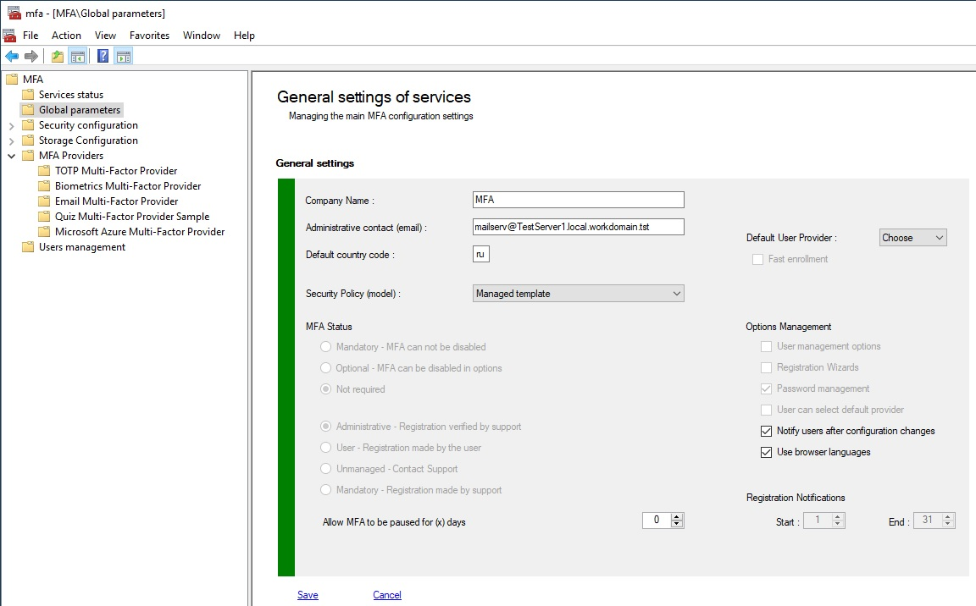Collapse the MFA Providers tree node
976x606 pixels.
[x=11, y=156]
